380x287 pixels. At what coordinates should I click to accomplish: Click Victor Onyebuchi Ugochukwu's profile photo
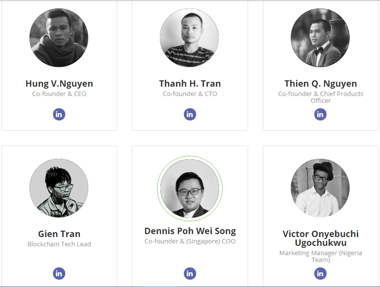[x=320, y=188]
